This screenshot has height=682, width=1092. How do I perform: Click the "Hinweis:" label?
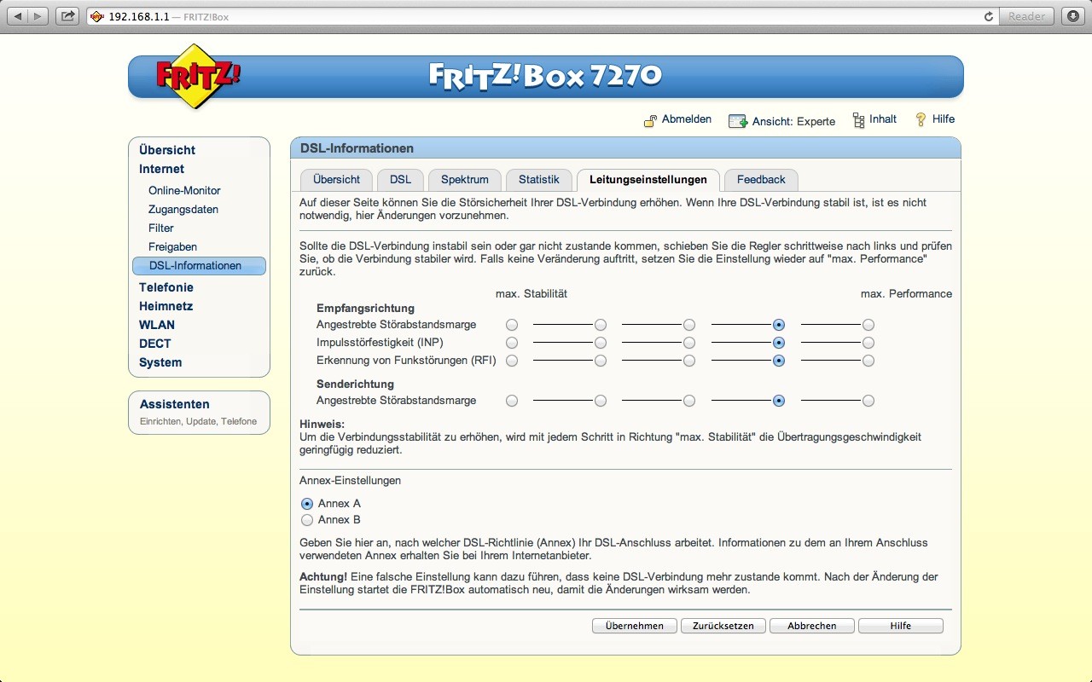322,425
